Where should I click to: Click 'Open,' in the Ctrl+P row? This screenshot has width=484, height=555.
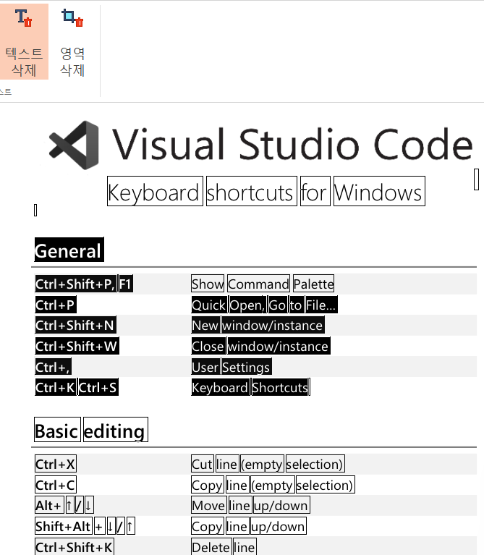[248, 305]
